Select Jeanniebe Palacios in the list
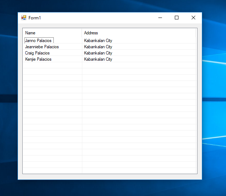The width and height of the screenshot is (226, 196). click(x=42, y=47)
